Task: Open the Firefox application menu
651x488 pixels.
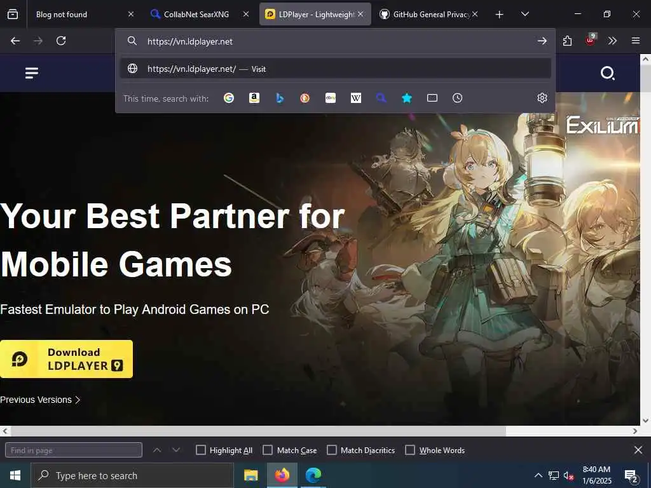Action: 636,41
